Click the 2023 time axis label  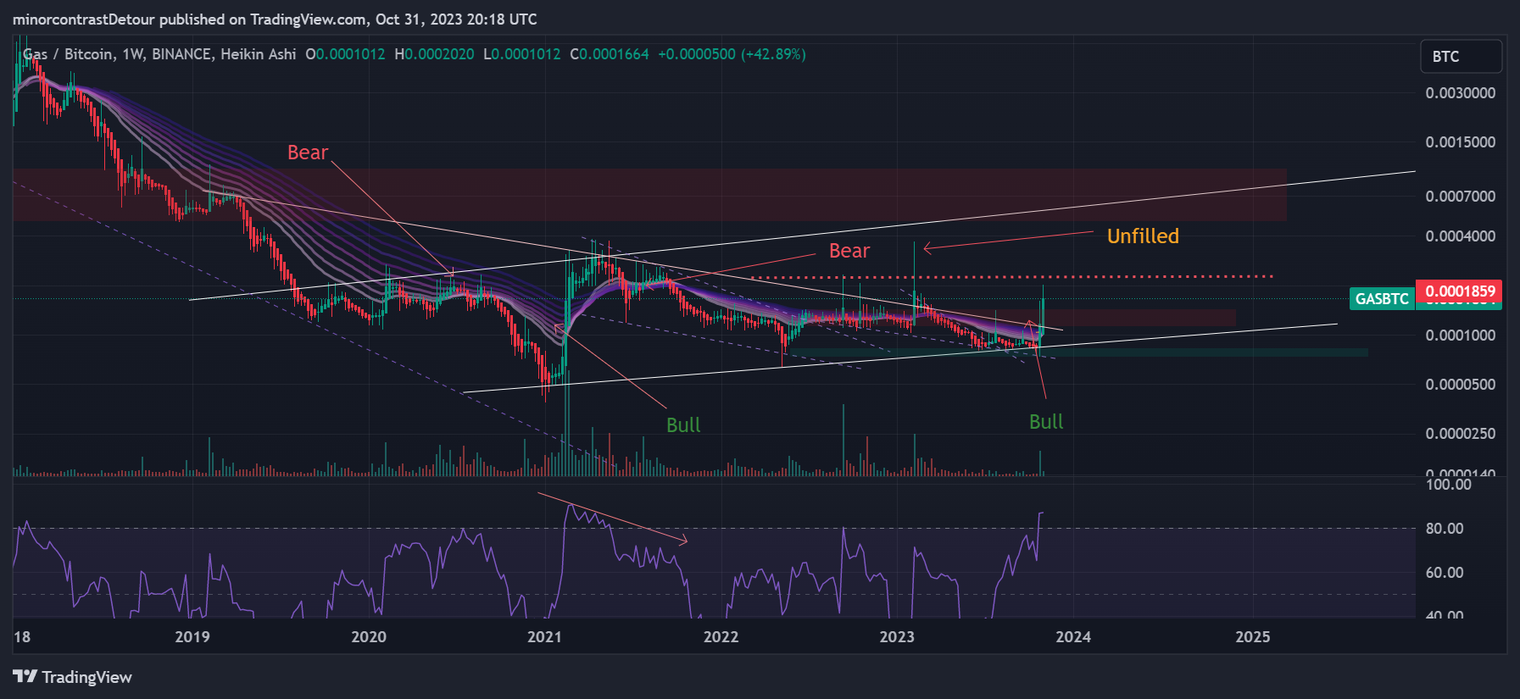pyautogui.click(x=897, y=637)
